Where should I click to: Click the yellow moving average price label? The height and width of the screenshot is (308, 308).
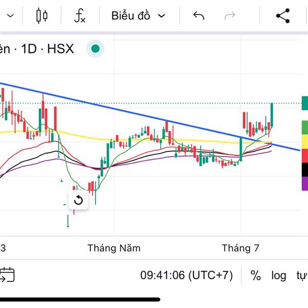(x=305, y=142)
